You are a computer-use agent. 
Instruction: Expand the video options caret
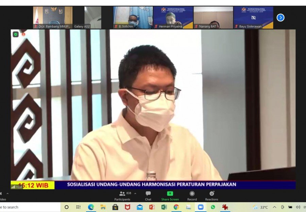[7, 193]
